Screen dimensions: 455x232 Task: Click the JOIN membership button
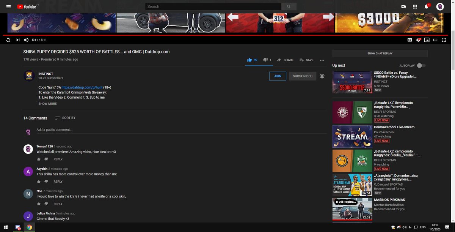pos(278,76)
